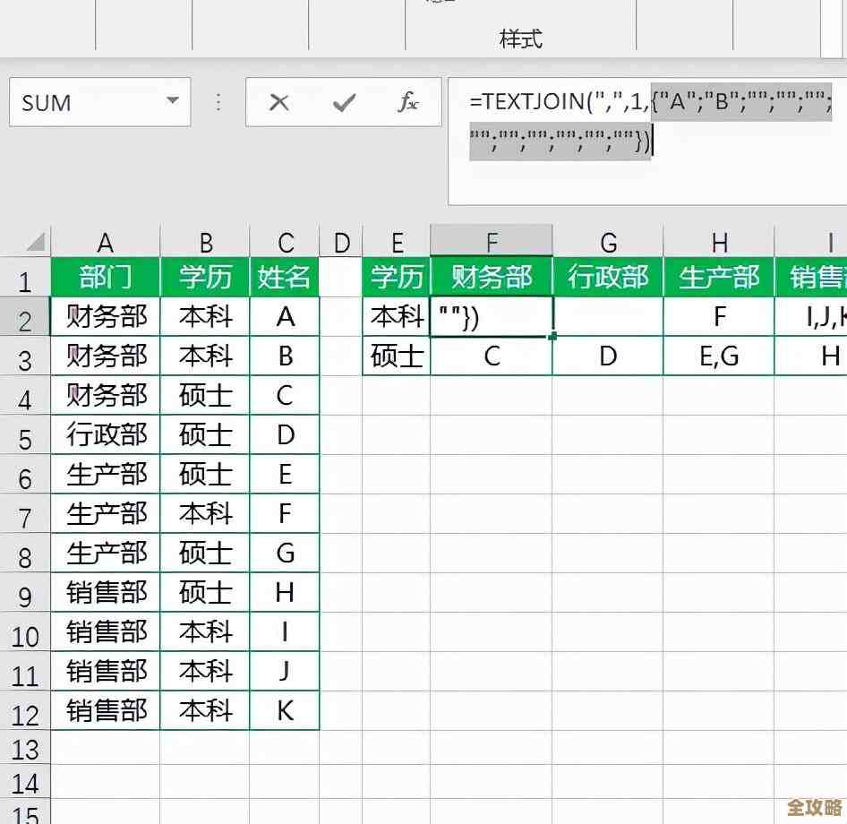Select row 5 header
Screen dimensions: 847x824
(x=26, y=434)
